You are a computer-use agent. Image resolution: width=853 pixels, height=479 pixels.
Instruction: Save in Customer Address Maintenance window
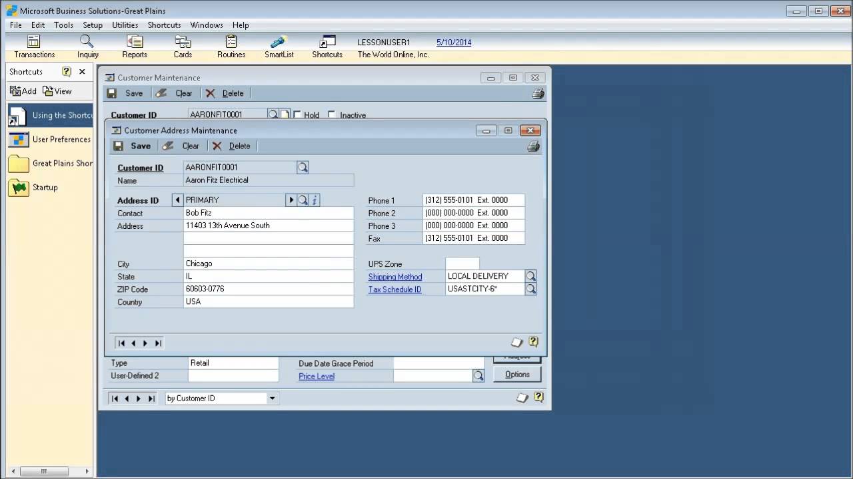pyautogui.click(x=132, y=146)
